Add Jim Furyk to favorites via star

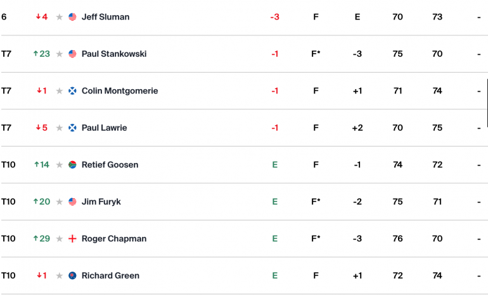tap(59, 202)
